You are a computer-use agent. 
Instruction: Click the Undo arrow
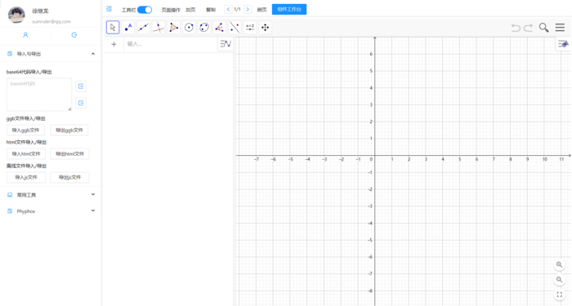(x=516, y=28)
